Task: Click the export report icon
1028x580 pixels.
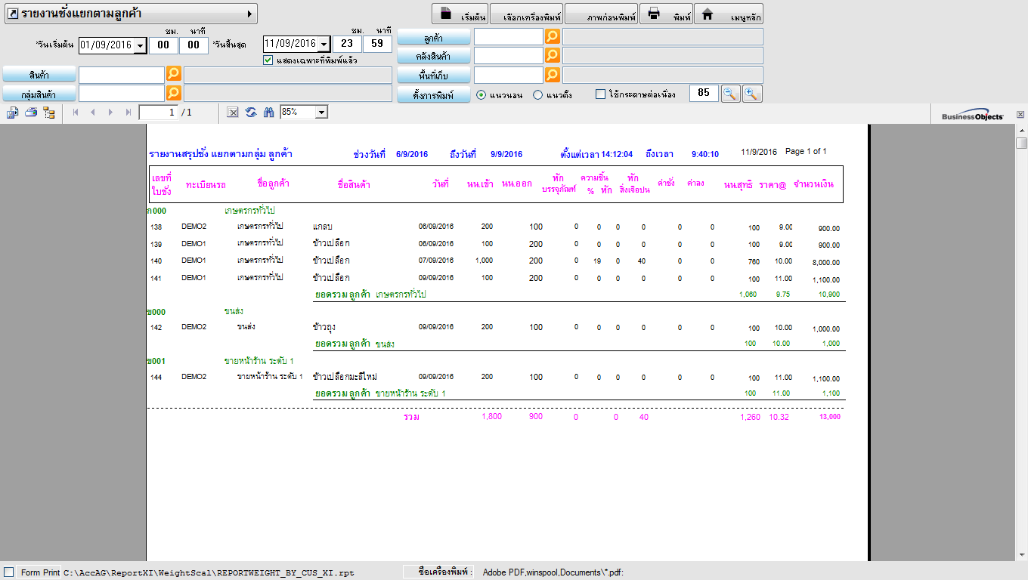Action: (13, 113)
